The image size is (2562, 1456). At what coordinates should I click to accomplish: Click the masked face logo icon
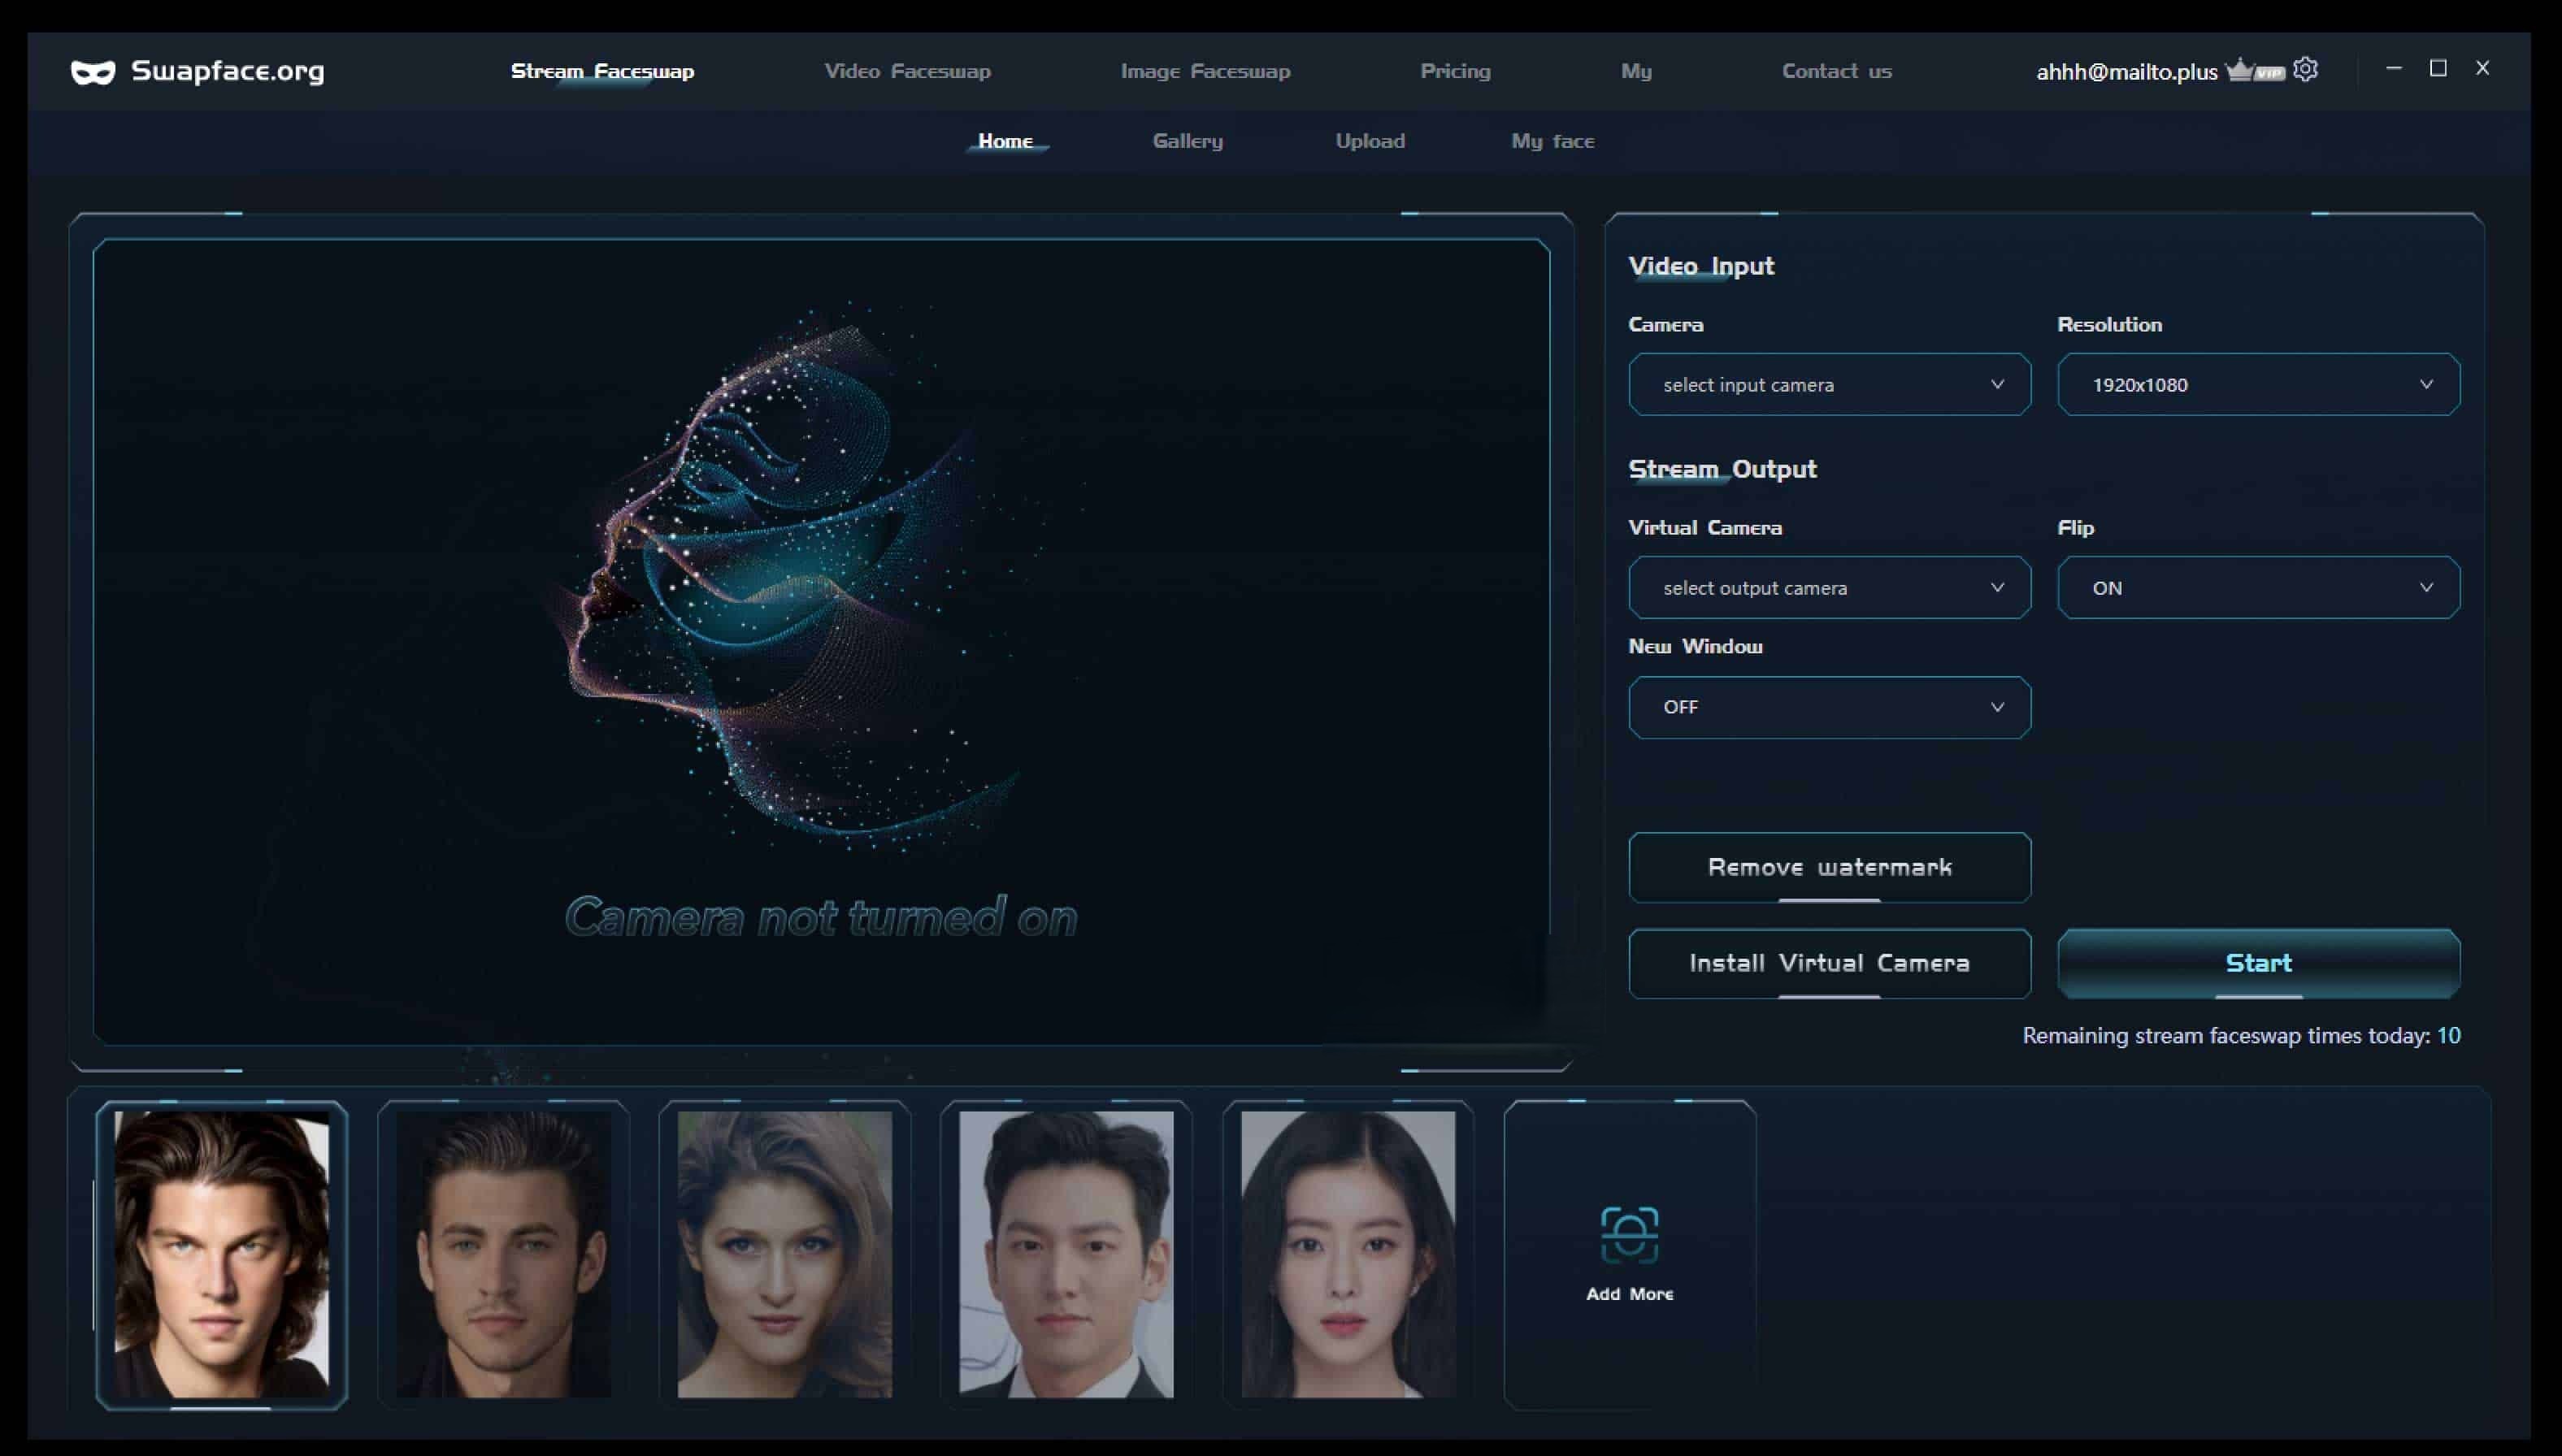pyautogui.click(x=93, y=71)
